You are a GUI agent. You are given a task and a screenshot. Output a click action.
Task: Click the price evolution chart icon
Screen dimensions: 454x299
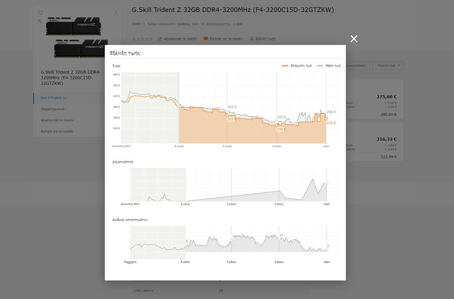click(x=251, y=39)
